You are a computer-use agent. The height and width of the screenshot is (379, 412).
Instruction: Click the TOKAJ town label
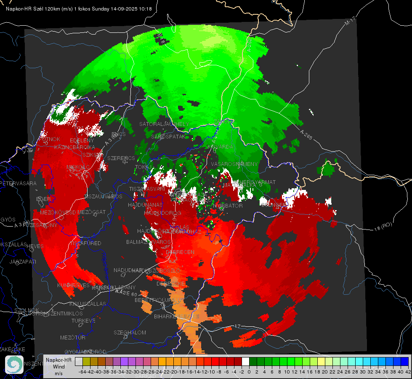(x=144, y=167)
